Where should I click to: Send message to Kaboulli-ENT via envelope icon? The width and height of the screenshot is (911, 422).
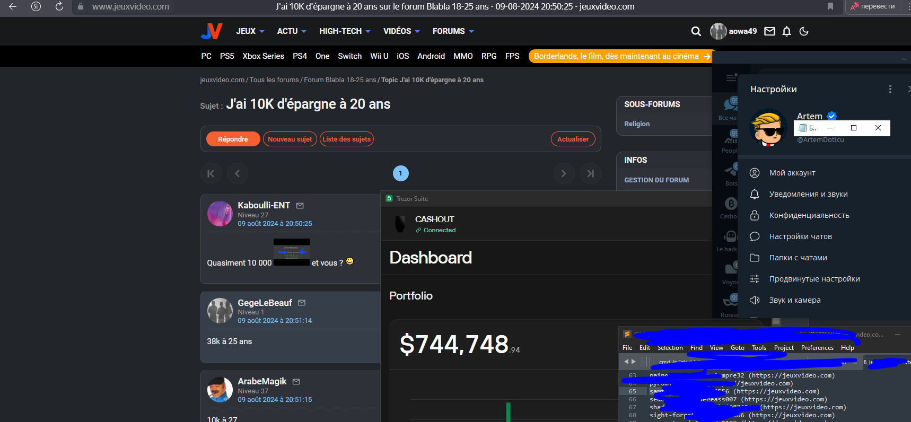click(300, 206)
